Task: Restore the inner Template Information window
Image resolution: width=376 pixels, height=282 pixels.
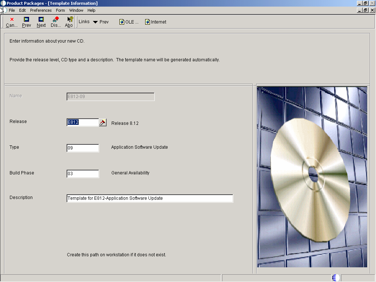Action: pyautogui.click(x=365, y=10)
